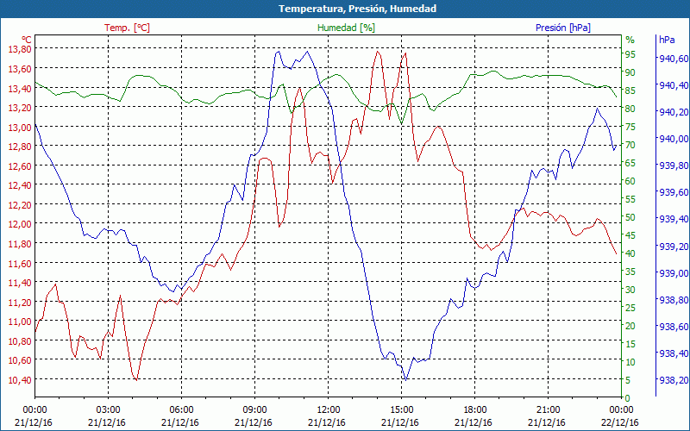Select the red Temp. [°C] legend label
The width and height of the screenshot is (690, 431).
[x=127, y=28]
